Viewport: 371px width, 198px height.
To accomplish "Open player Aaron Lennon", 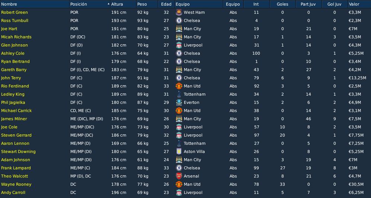I will tap(15, 143).
